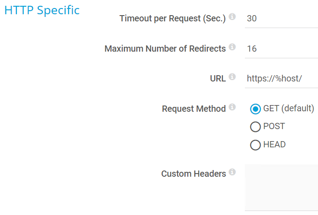This screenshot has width=318, height=215.
Task: Click the "GET (default)" option text
Action: (x=289, y=109)
